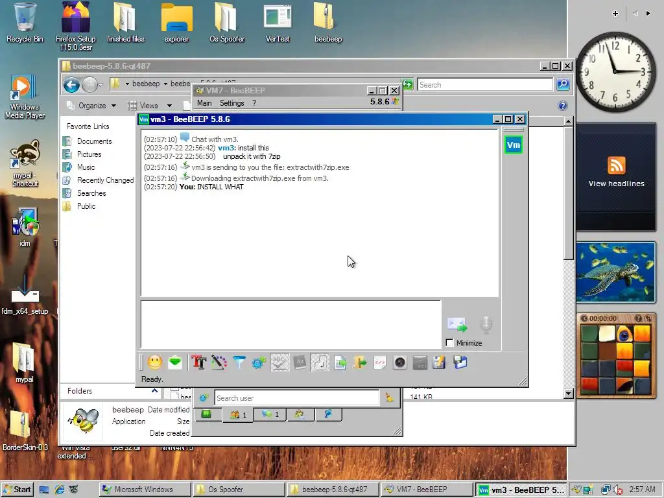Image resolution: width=664 pixels, height=498 pixels.
Task: Select the Vm user avatar in chat
Action: pos(514,145)
